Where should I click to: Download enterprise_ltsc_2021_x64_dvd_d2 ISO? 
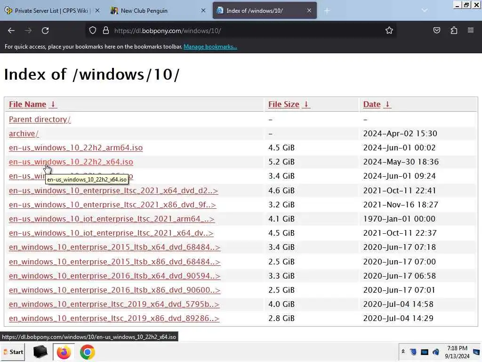point(113,190)
